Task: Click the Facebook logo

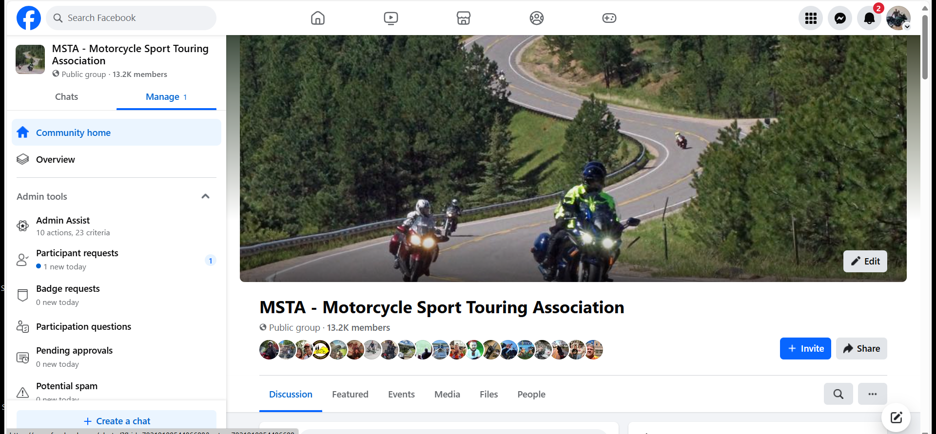Action: pyautogui.click(x=29, y=18)
